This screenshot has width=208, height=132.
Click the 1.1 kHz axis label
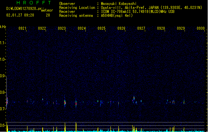(x=3, y=43)
